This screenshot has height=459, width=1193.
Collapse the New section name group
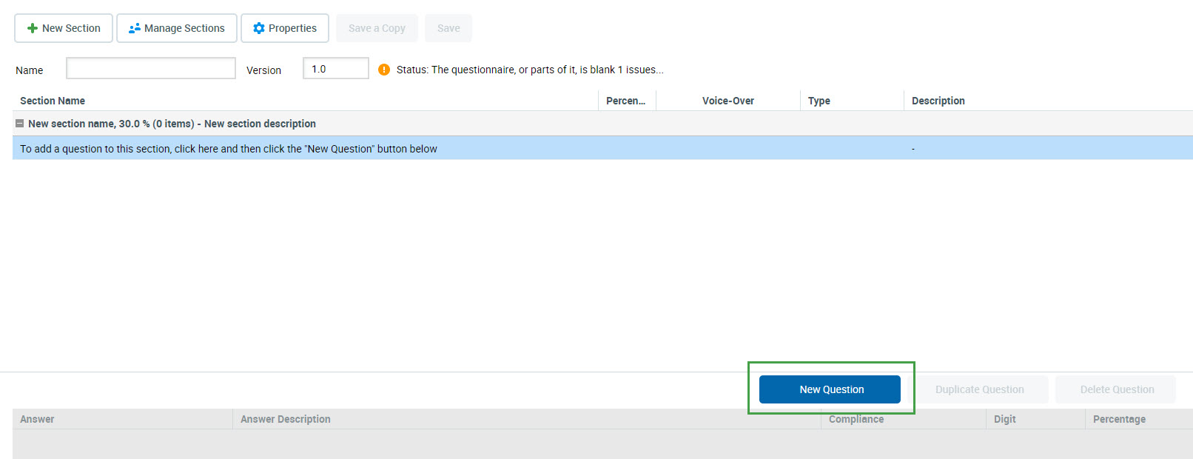20,124
